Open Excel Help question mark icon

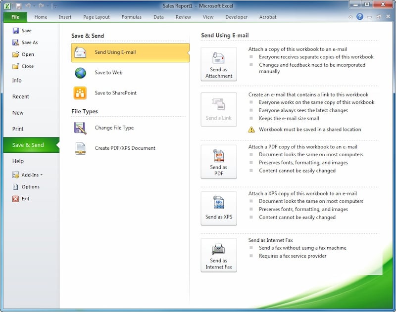point(360,17)
